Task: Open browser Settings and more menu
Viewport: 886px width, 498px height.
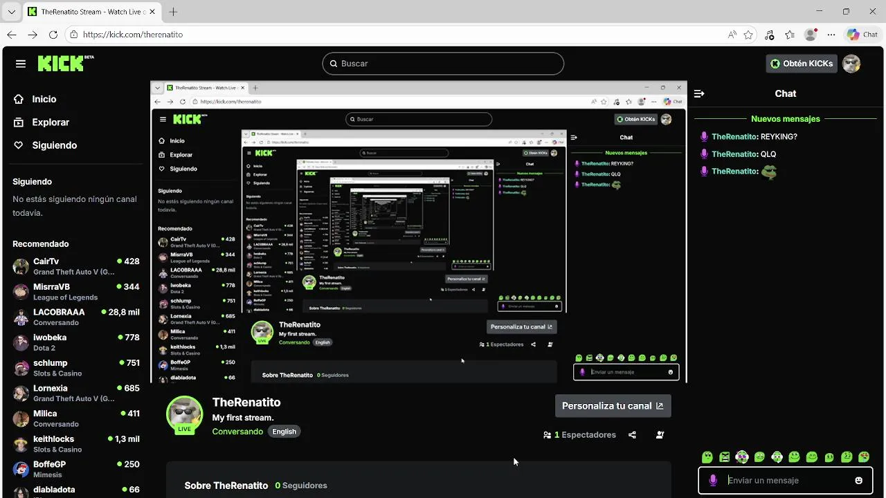Action: [831, 35]
